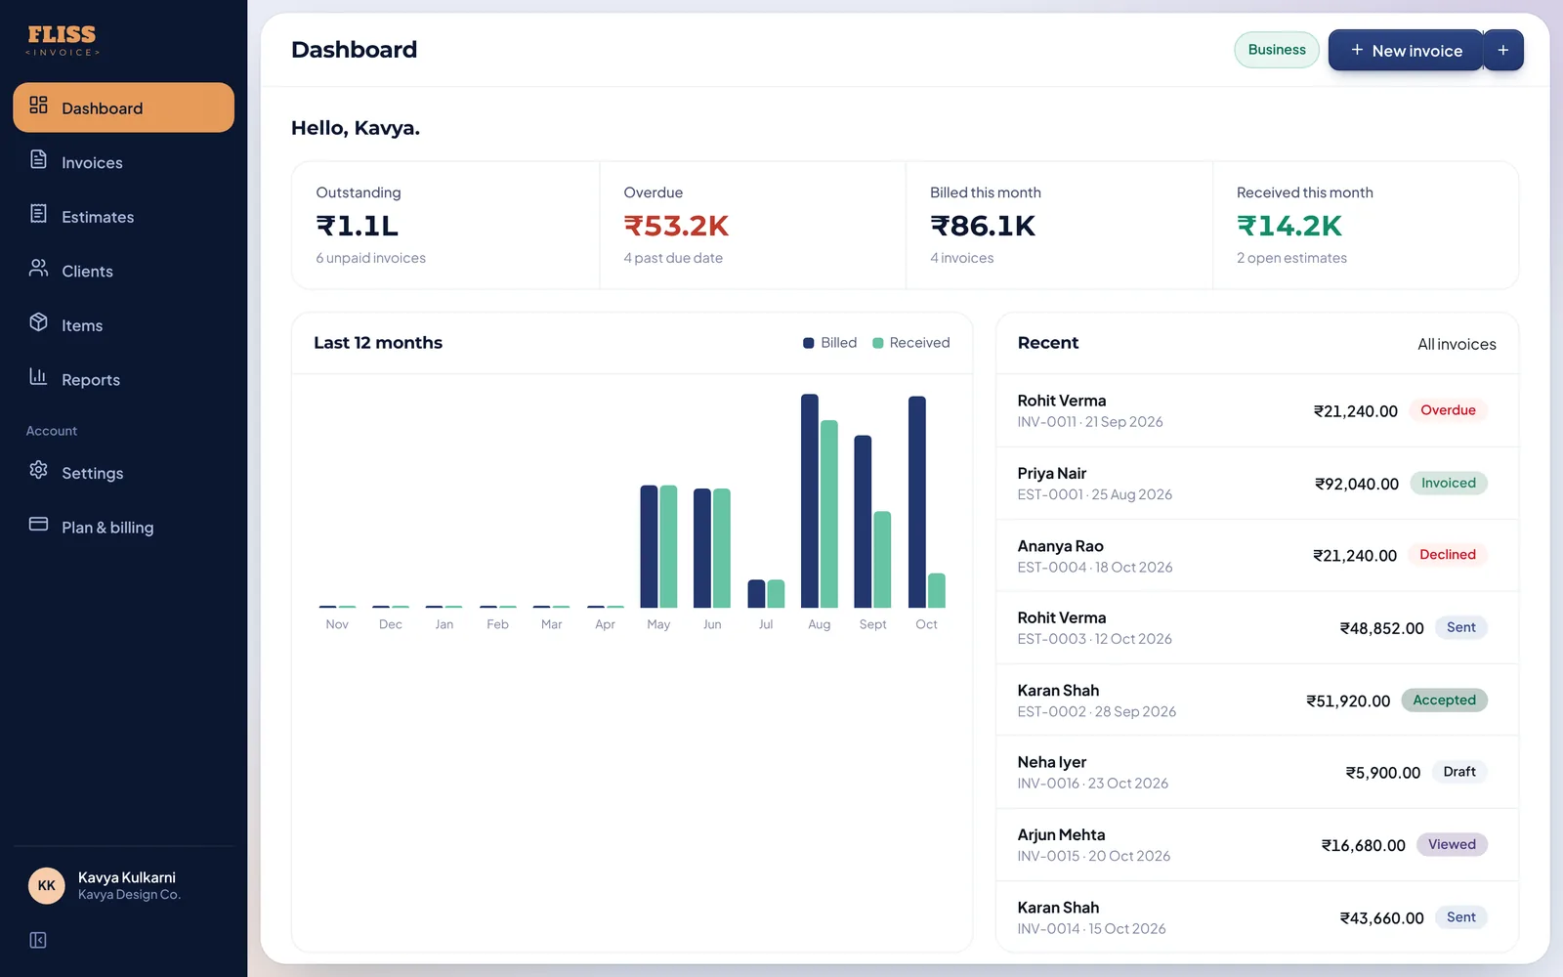Click the Settings gear icon
The height and width of the screenshot is (977, 1563).
[38, 470]
